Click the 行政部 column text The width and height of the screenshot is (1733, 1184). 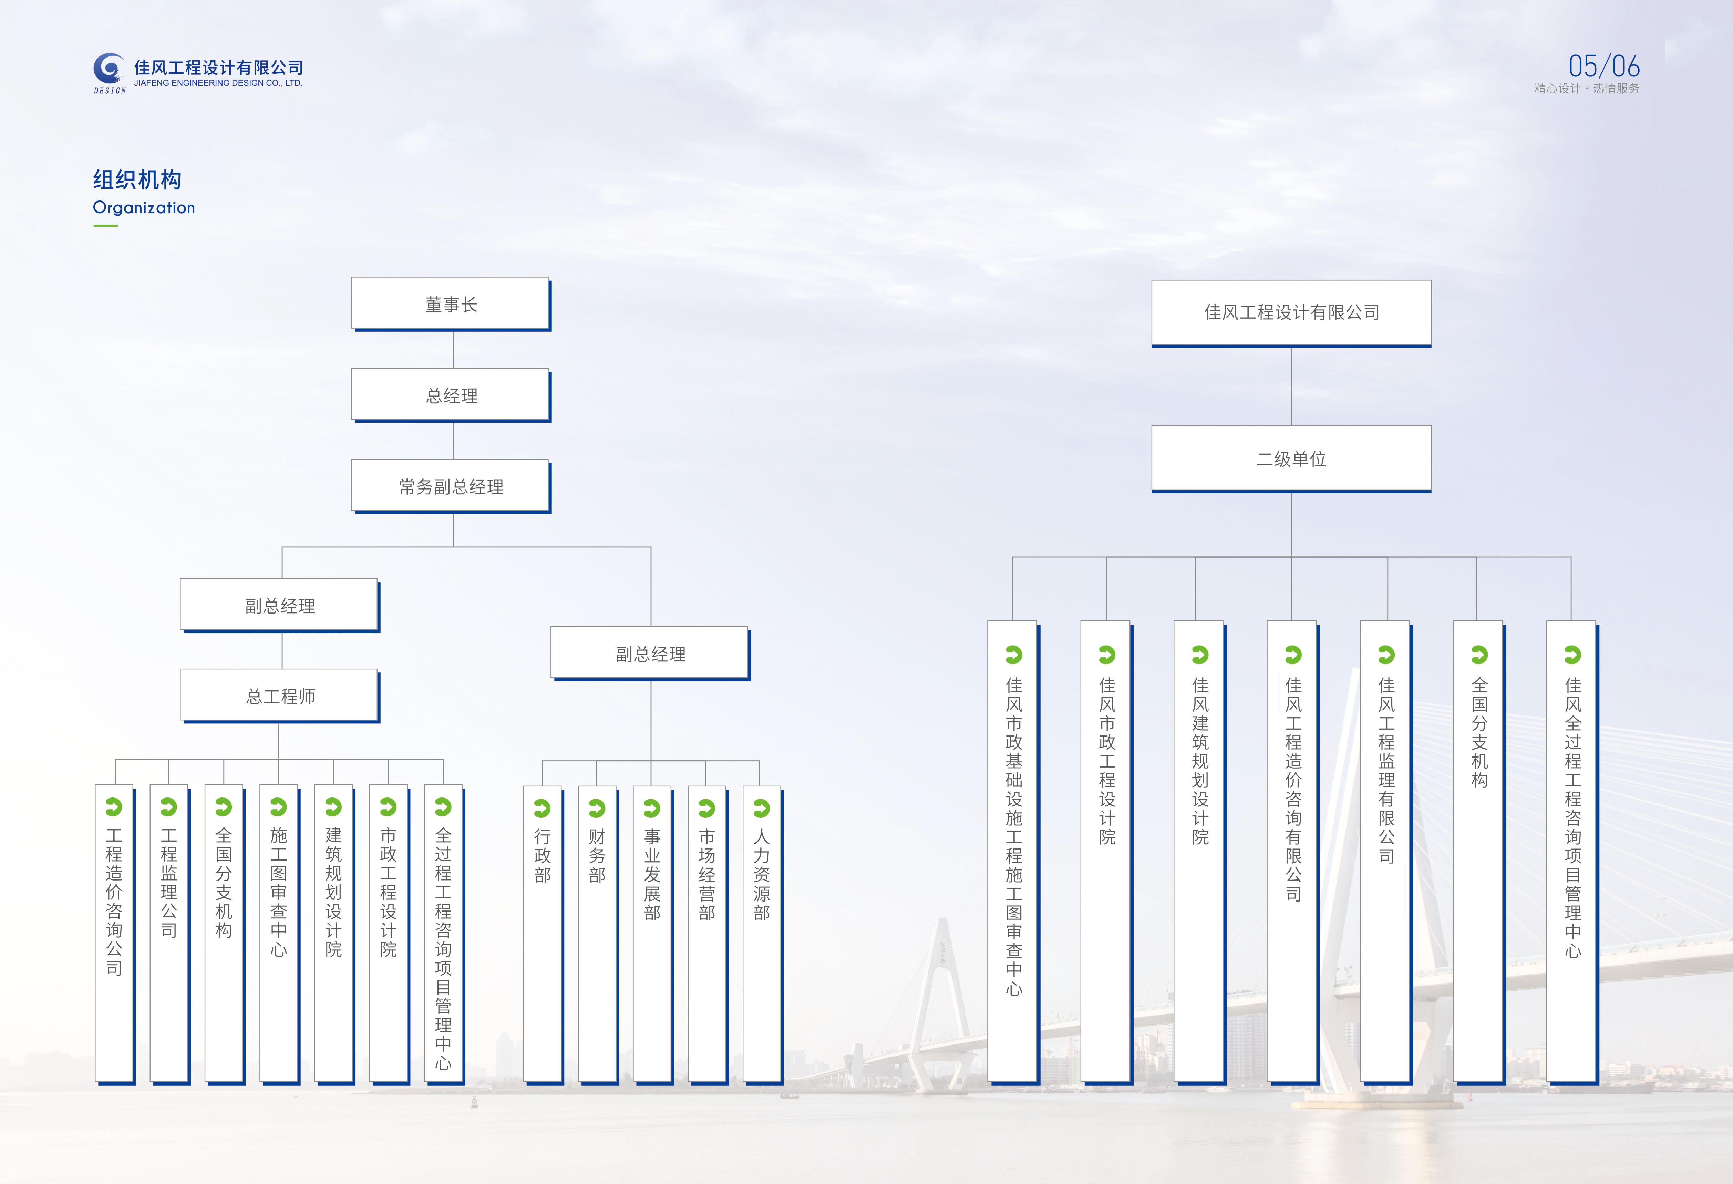pos(542,856)
